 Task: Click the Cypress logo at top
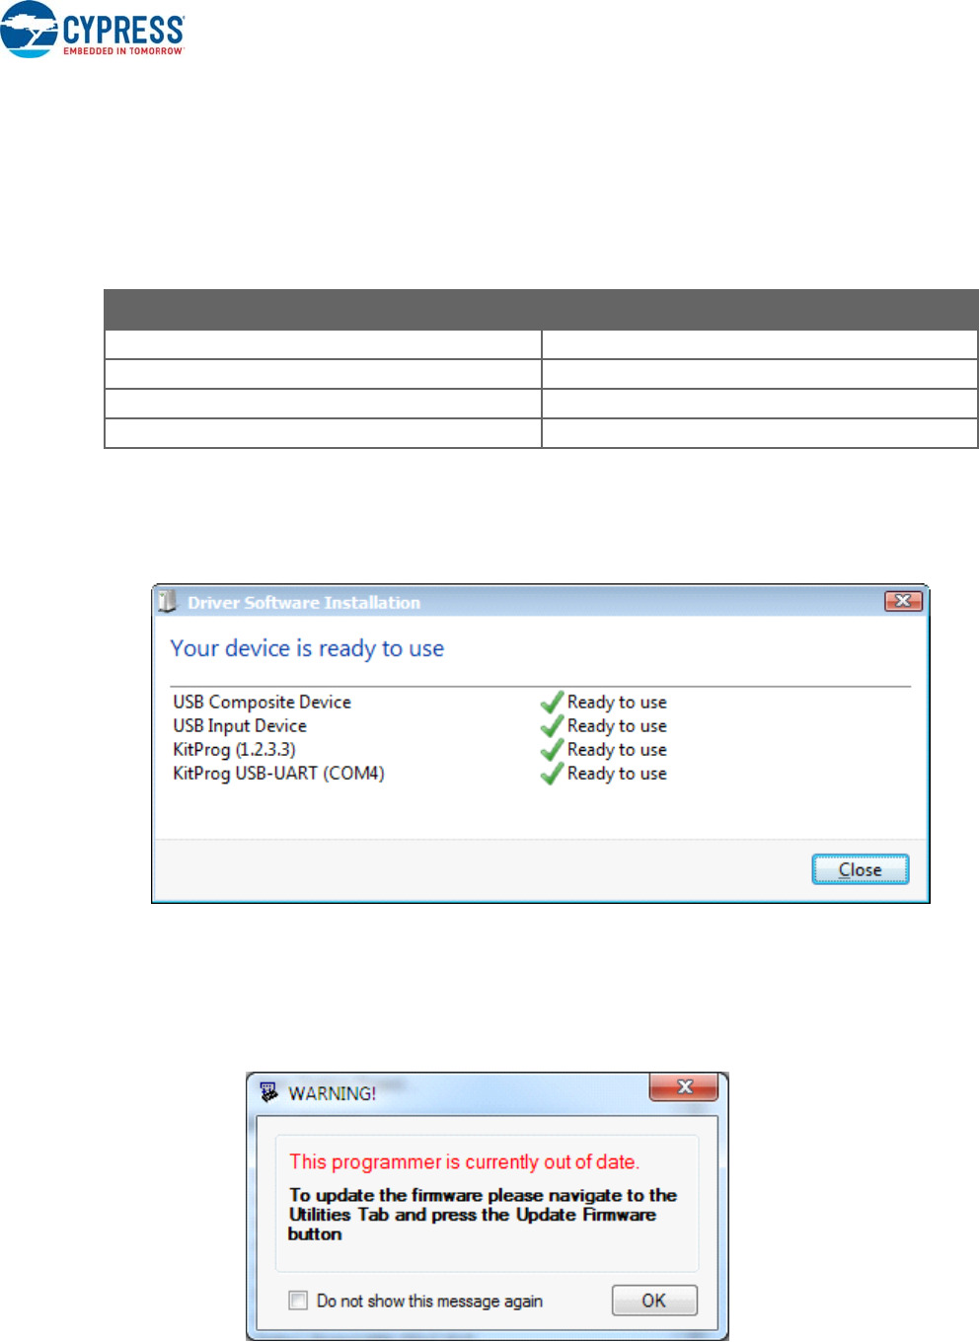pyautogui.click(x=93, y=30)
